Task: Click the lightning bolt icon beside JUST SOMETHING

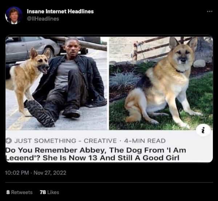Action: (x=9, y=141)
